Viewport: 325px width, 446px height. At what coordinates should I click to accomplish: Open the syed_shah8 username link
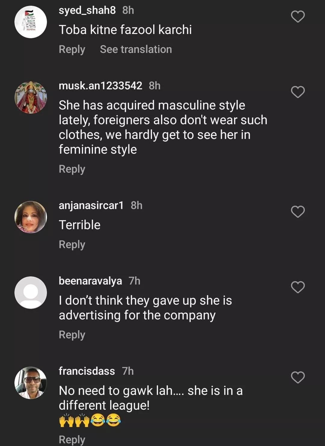[87, 10]
